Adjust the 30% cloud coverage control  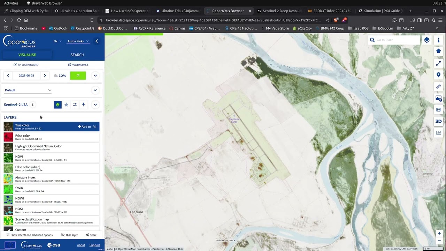(60, 76)
